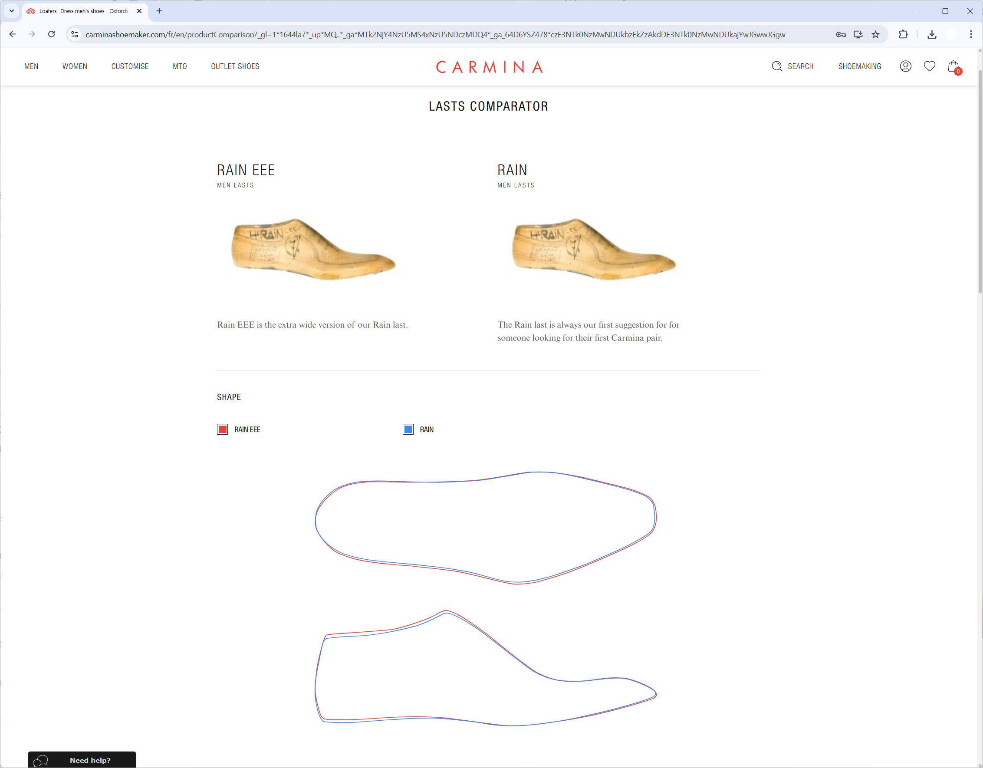The height and width of the screenshot is (768, 983).
Task: Open the MEN navigation menu
Action: pyautogui.click(x=31, y=66)
